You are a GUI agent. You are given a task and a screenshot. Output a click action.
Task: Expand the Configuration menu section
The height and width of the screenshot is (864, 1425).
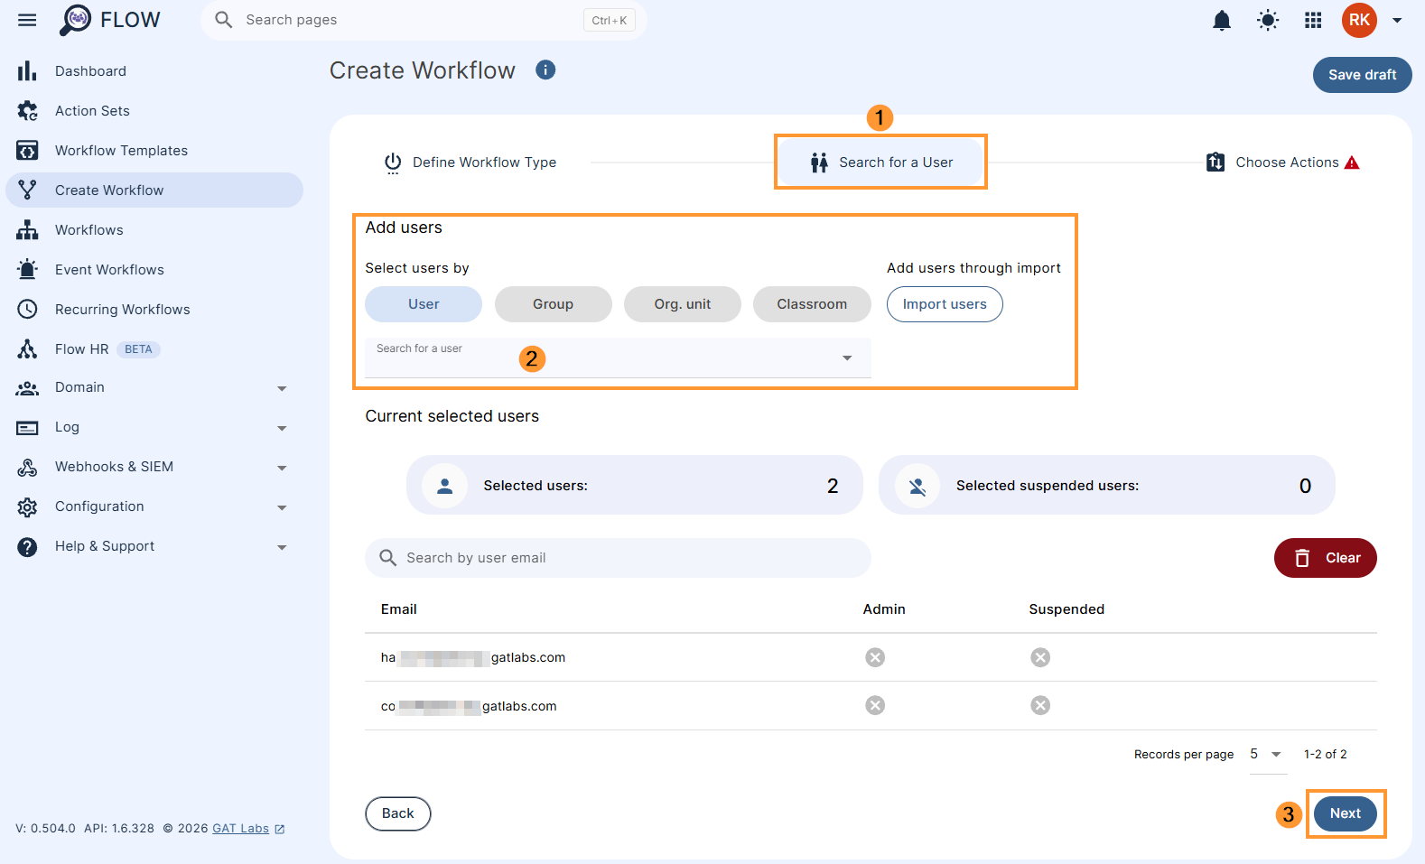point(282,507)
